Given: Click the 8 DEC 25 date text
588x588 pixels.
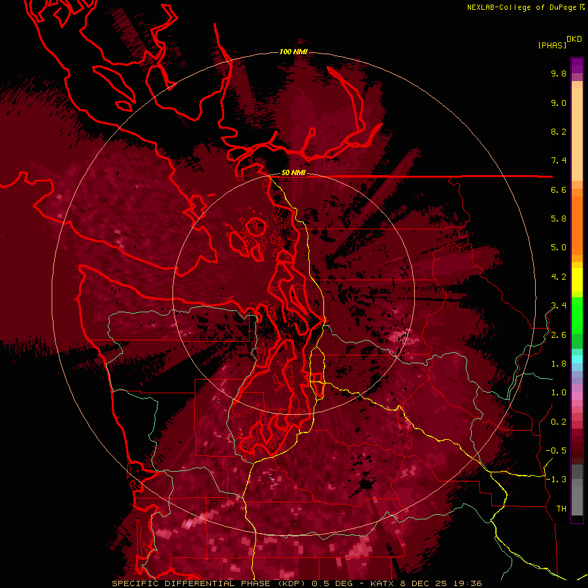Looking at the screenshot, I should [425, 583].
